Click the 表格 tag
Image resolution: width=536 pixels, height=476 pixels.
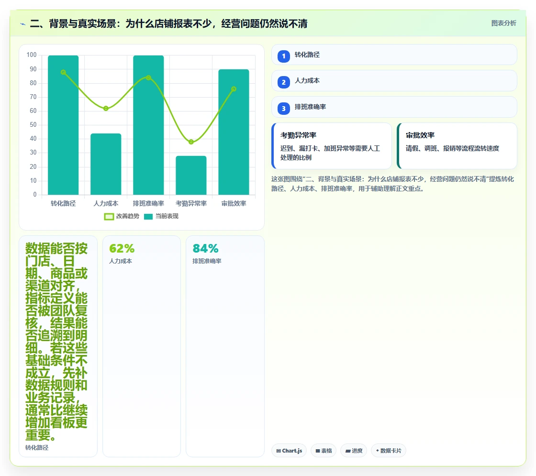click(x=324, y=451)
